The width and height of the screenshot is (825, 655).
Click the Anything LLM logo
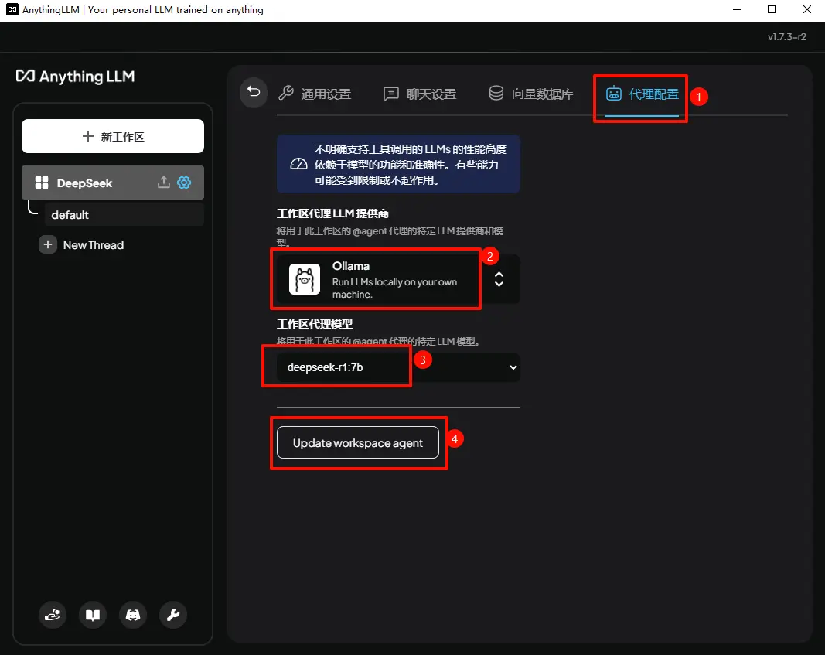coord(75,77)
